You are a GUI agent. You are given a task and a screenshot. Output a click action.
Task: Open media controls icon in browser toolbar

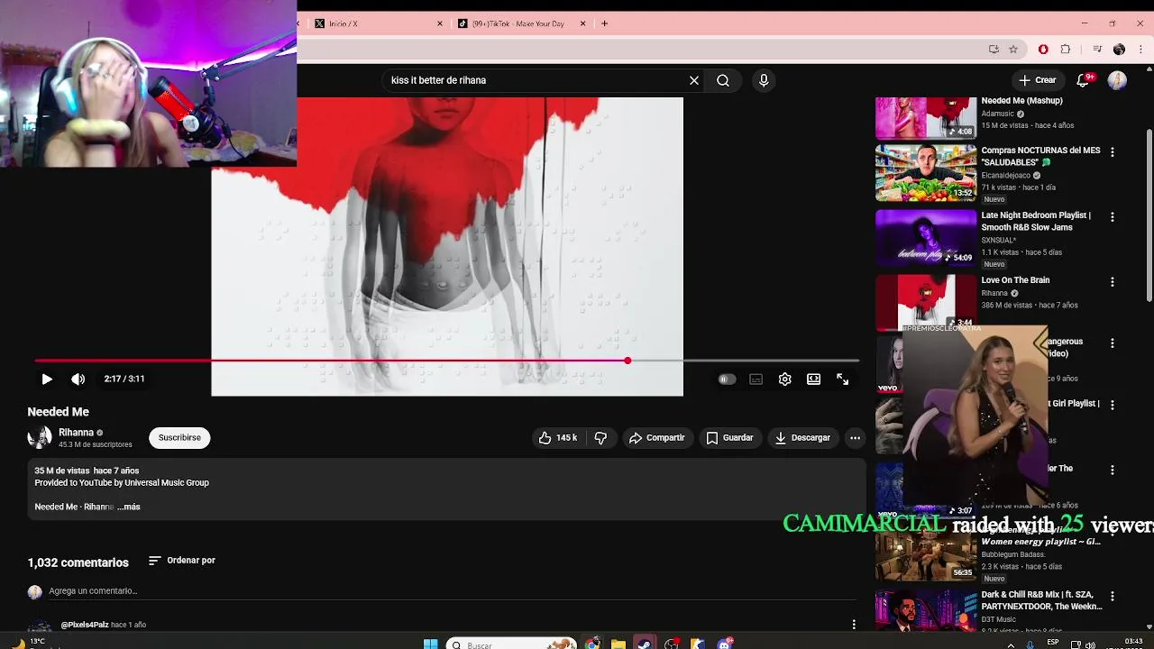pos(1097,50)
